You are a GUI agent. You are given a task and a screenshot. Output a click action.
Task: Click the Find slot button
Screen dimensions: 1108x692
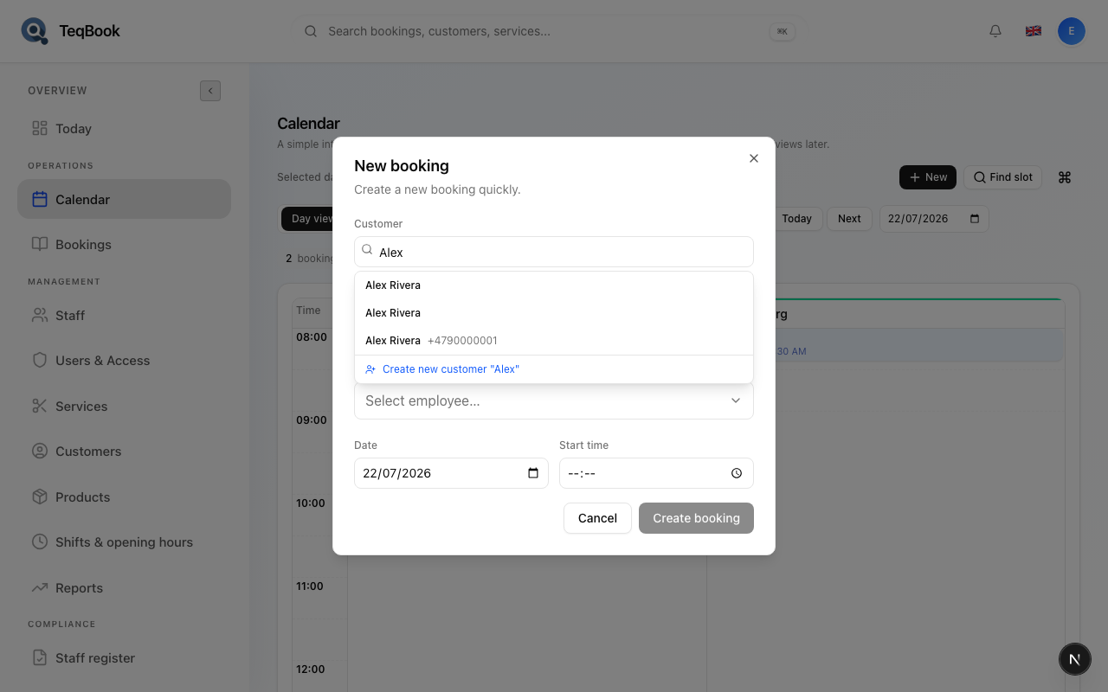[x=1002, y=177]
